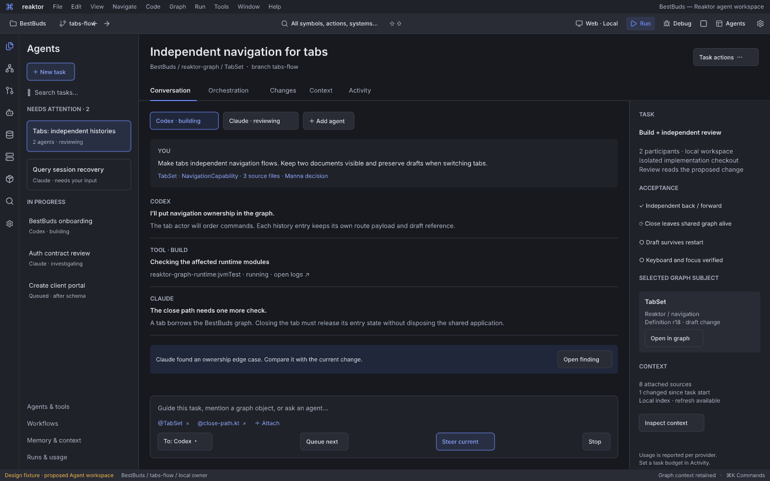Click the open logs link
Screen dimensions: 770x481
[x=292, y=275]
